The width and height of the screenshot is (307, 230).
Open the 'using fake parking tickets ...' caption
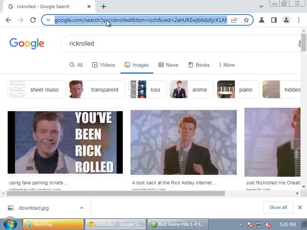(x=39, y=183)
